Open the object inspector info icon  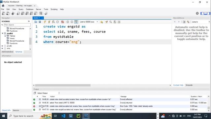point(13,13)
